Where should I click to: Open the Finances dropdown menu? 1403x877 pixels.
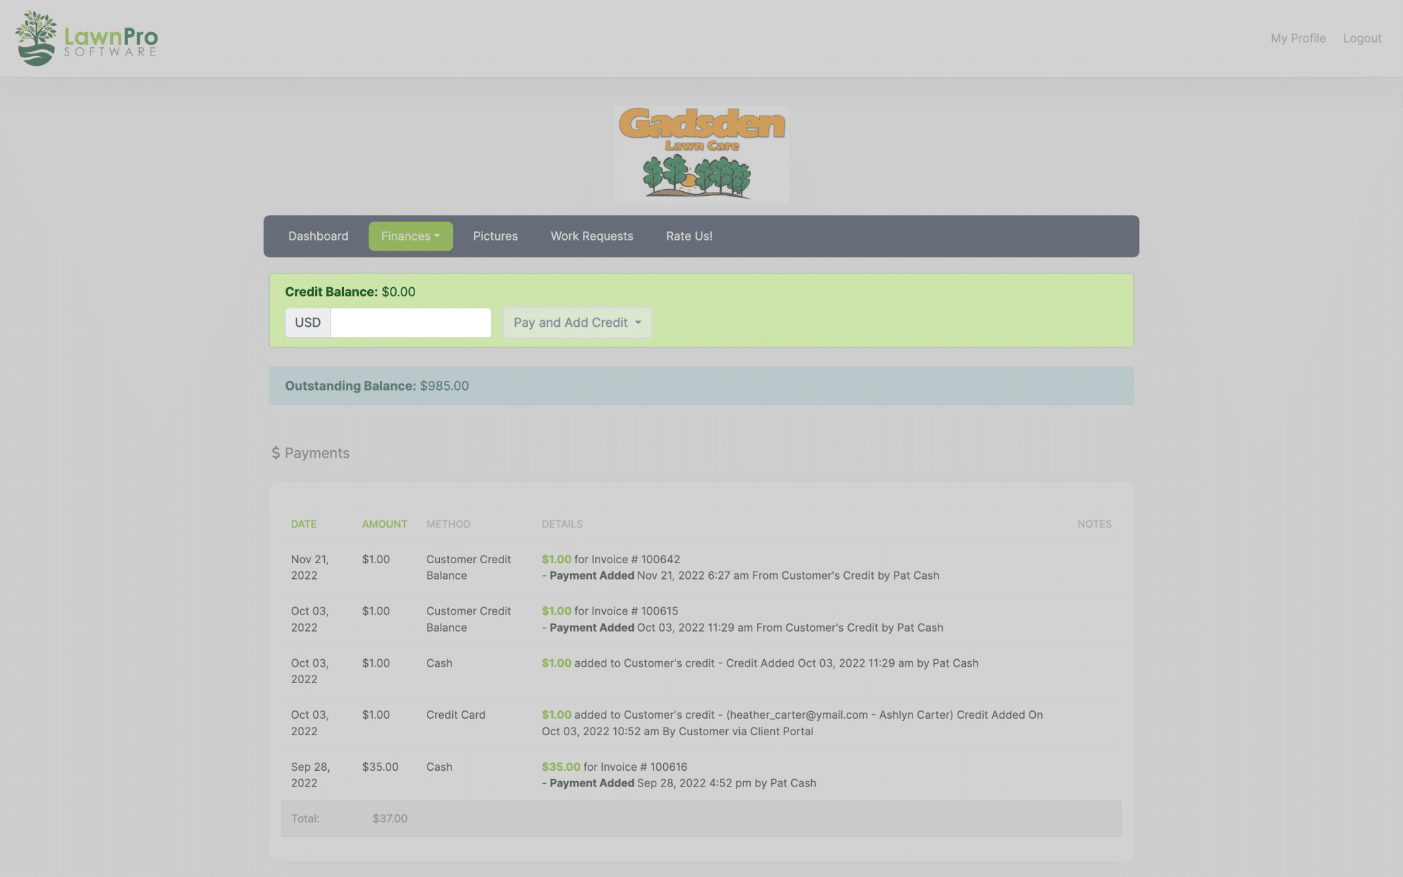pos(410,236)
